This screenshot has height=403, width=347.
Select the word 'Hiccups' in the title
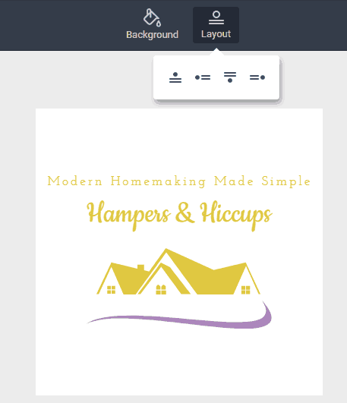[x=236, y=216]
